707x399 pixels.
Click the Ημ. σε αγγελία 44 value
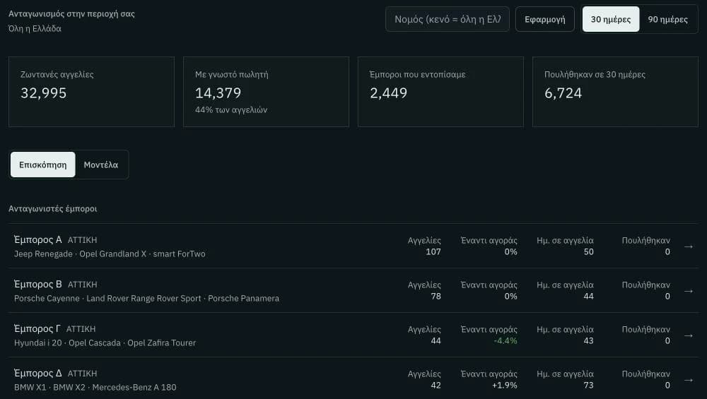coord(589,297)
